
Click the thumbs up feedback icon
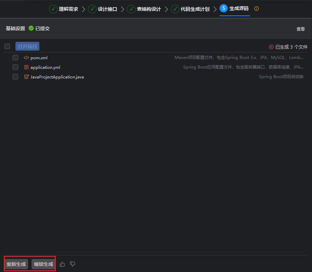pyautogui.click(x=62, y=264)
